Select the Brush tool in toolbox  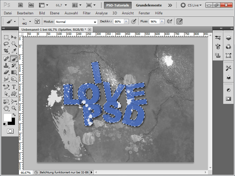pos(14,59)
